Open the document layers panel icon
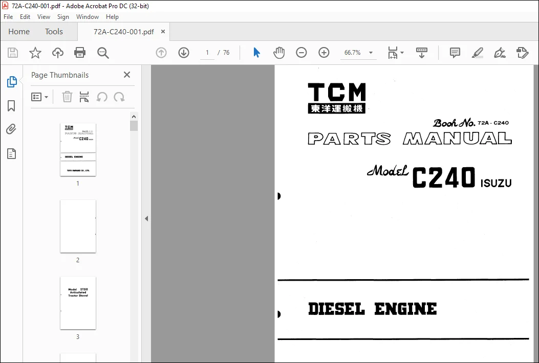 (x=11, y=154)
